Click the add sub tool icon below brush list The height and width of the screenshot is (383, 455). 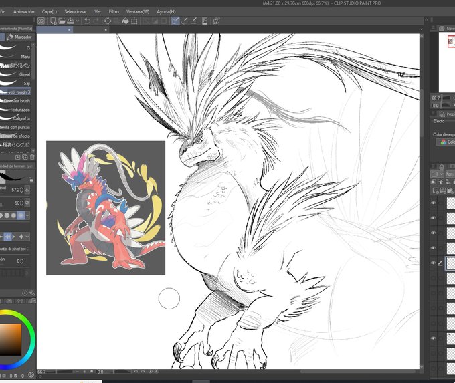18,157
